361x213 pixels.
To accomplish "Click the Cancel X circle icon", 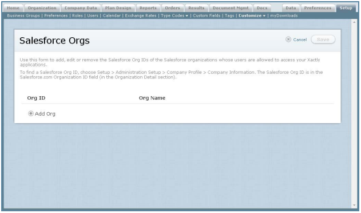I will [x=288, y=40].
